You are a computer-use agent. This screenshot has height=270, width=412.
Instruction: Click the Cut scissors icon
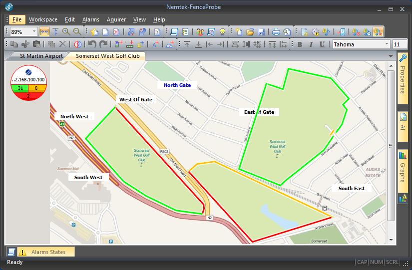point(24,44)
